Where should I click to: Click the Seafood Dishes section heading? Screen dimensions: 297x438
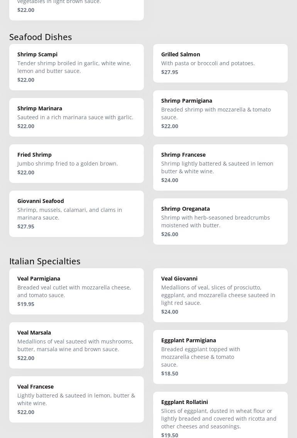click(40, 37)
